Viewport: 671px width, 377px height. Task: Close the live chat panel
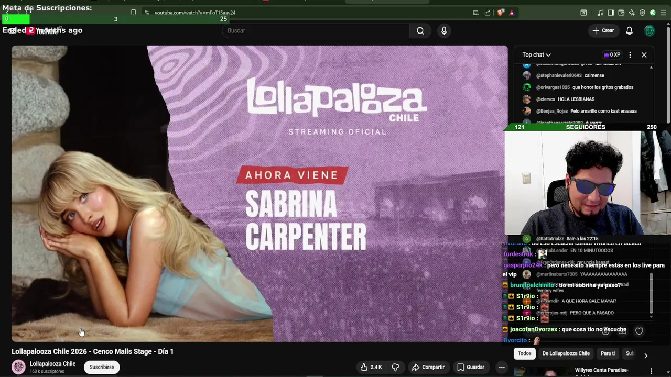pyautogui.click(x=644, y=54)
